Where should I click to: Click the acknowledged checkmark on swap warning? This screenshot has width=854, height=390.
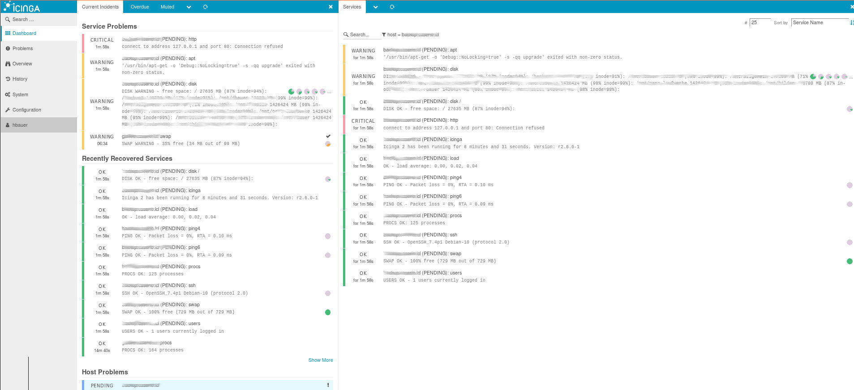click(328, 136)
